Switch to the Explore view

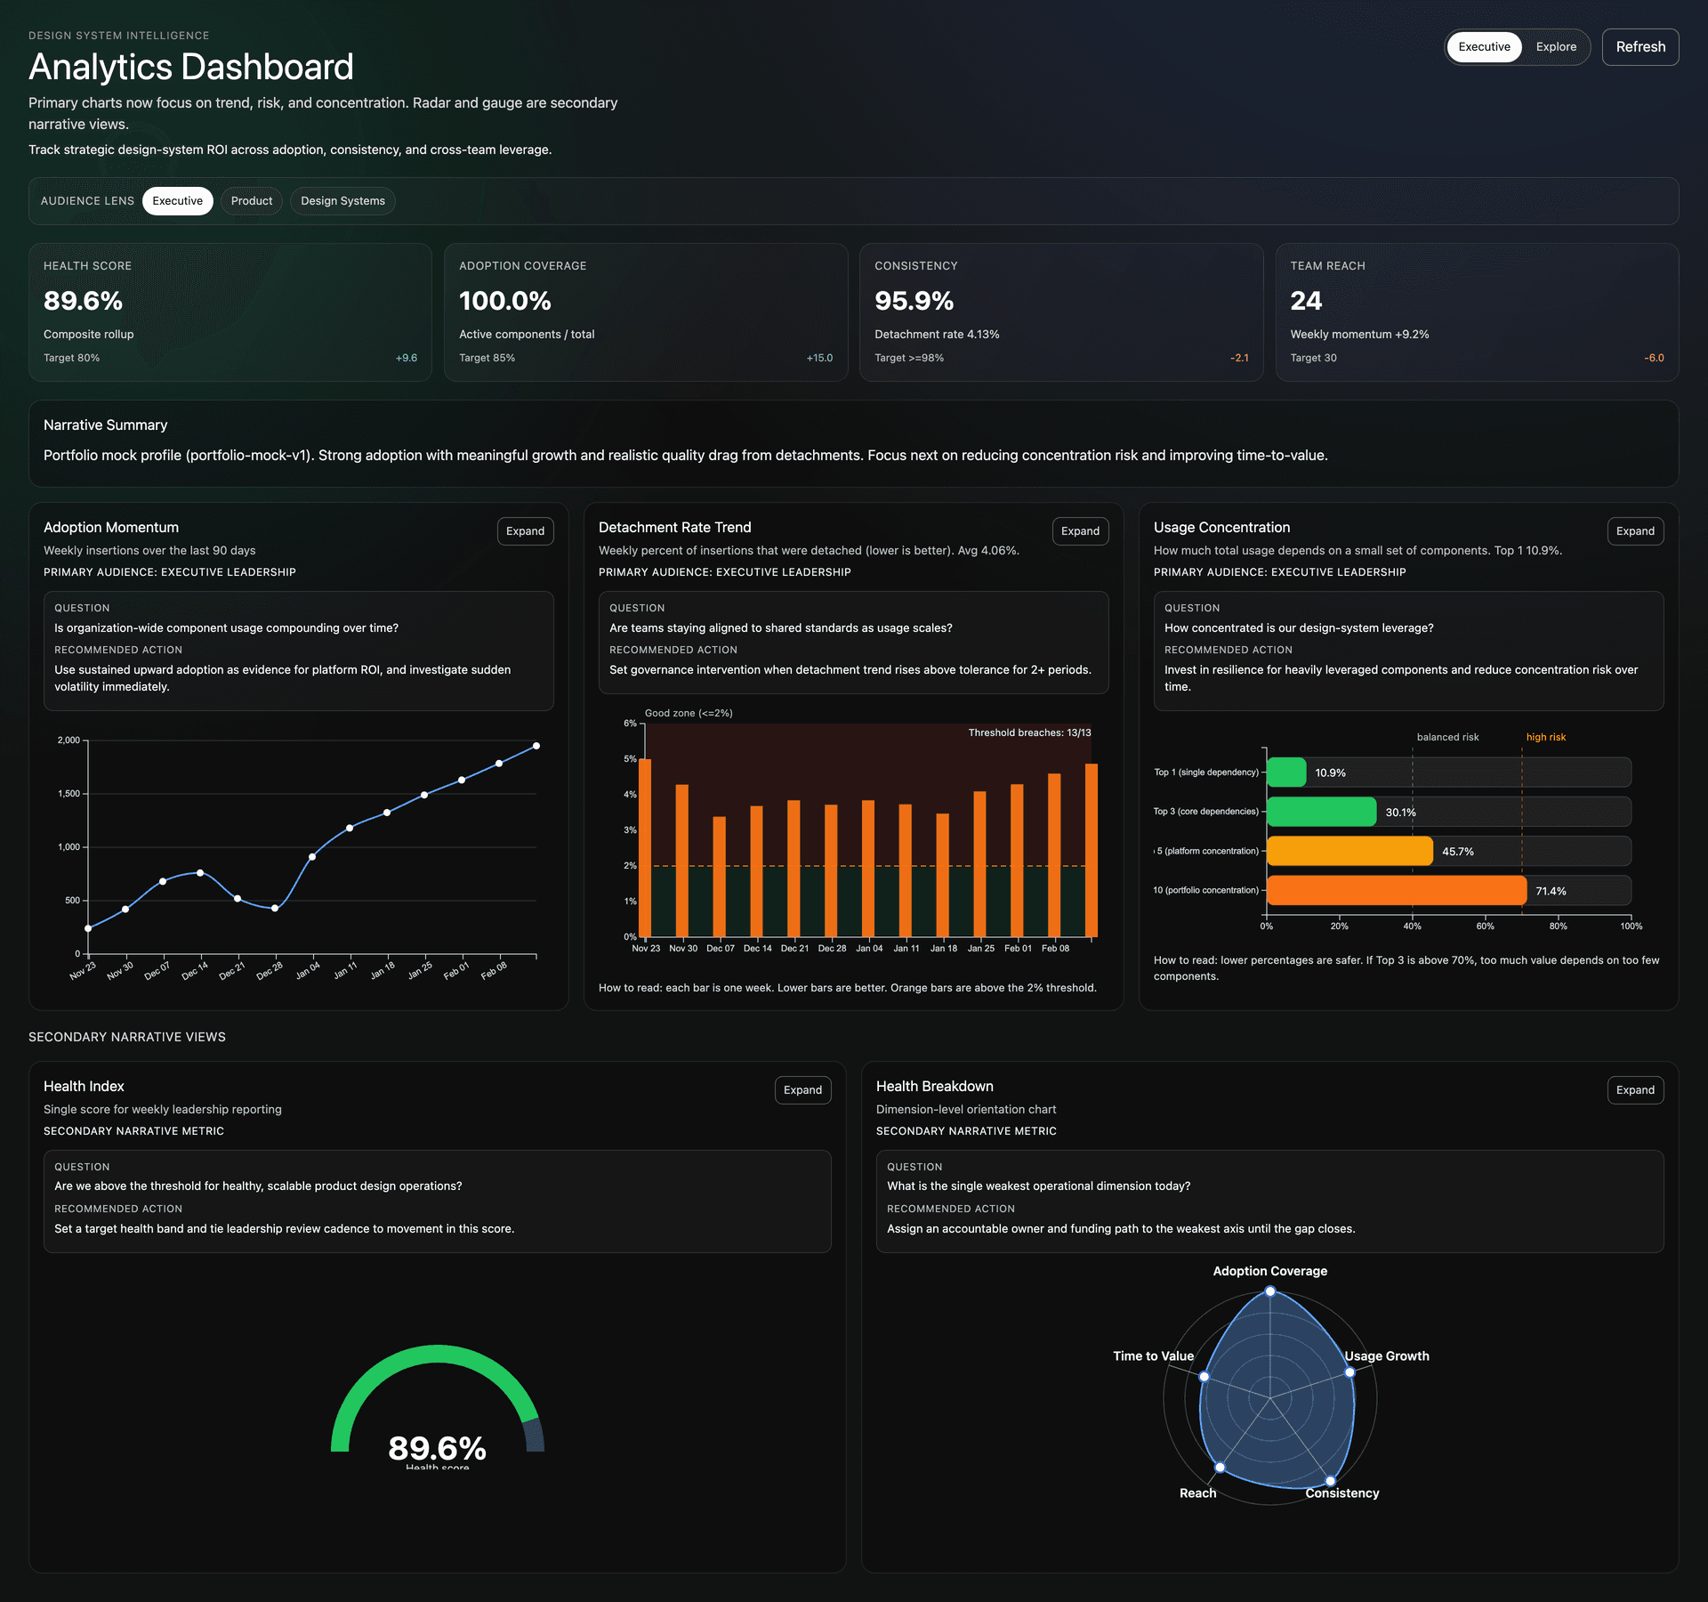click(1555, 46)
